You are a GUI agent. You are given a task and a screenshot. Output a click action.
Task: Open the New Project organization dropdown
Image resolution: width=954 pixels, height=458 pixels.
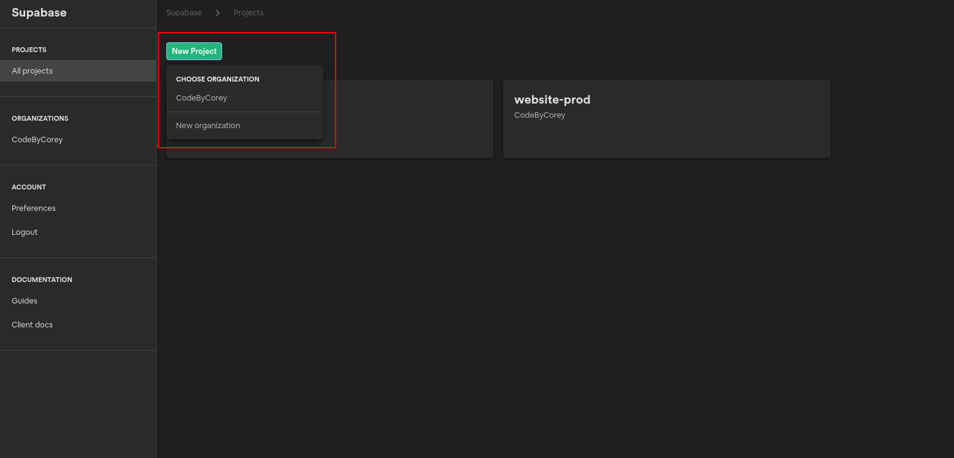[x=194, y=51]
